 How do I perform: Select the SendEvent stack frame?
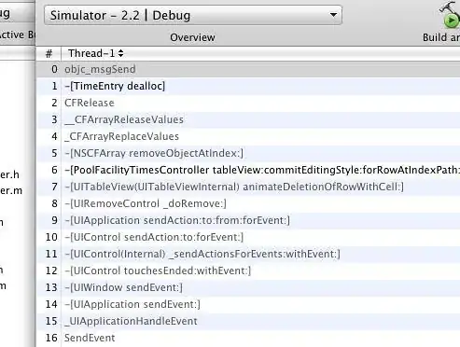click(248, 338)
